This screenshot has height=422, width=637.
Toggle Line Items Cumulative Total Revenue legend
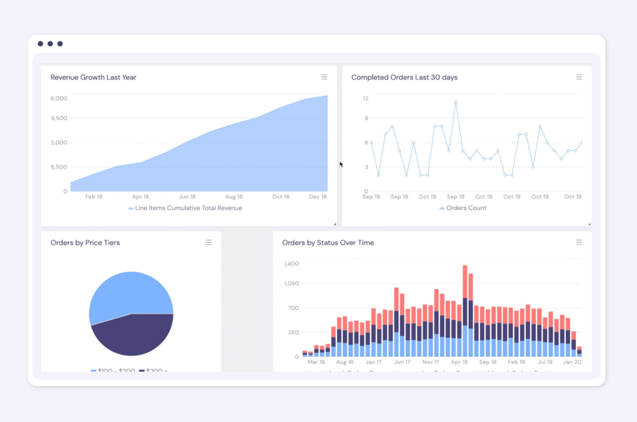[x=185, y=208]
